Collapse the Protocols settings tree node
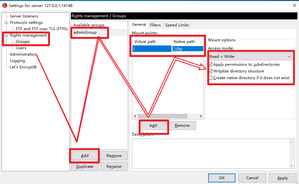299x184 pixels. (x=6, y=23)
